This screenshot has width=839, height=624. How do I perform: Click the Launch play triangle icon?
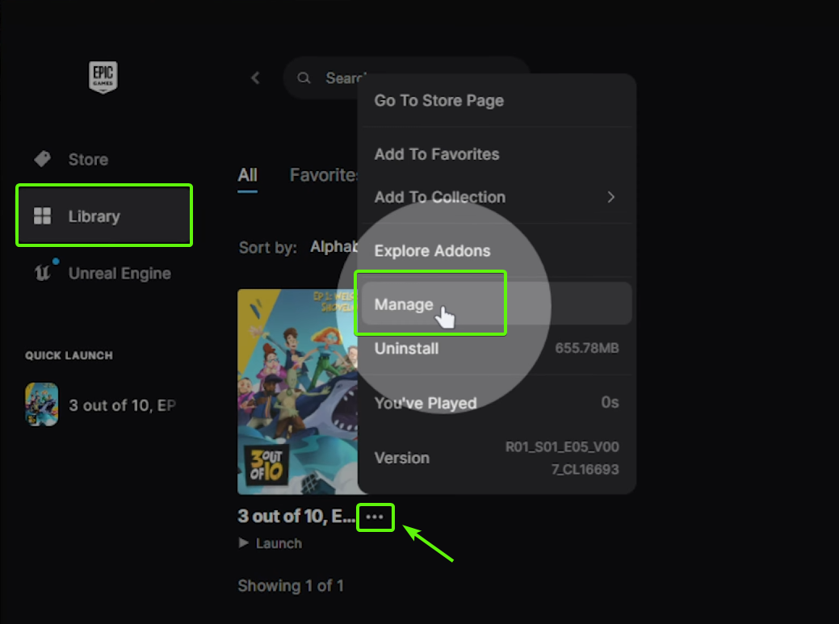(243, 543)
